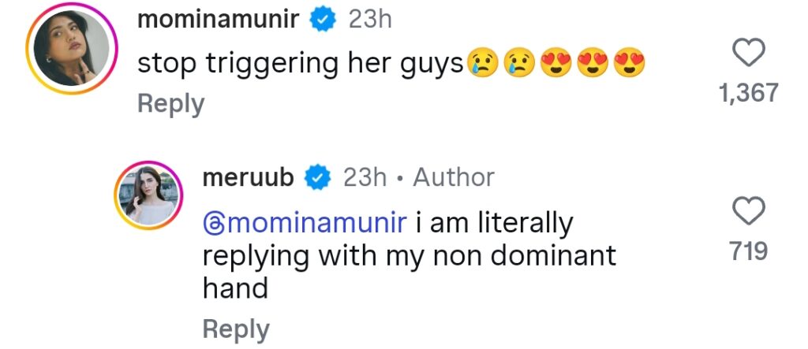The height and width of the screenshot is (349, 808).
Task: Reply to meruub's comment
Action: coord(236,329)
